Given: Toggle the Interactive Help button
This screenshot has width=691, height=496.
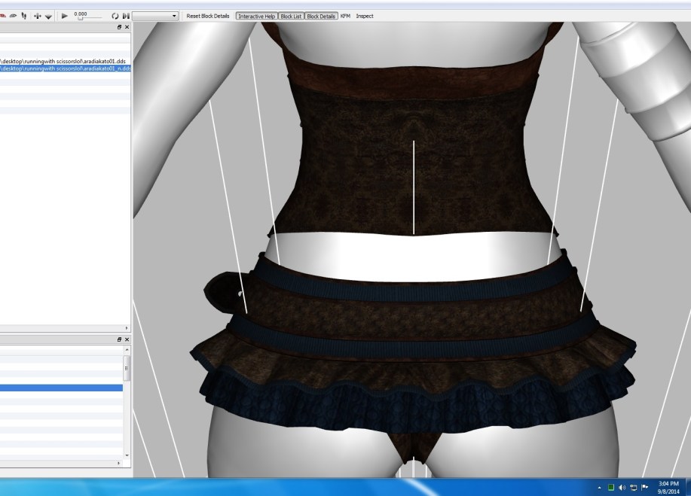Looking at the screenshot, I should tap(256, 16).
